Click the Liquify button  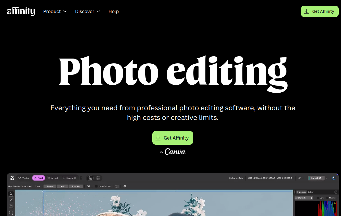point(63,186)
